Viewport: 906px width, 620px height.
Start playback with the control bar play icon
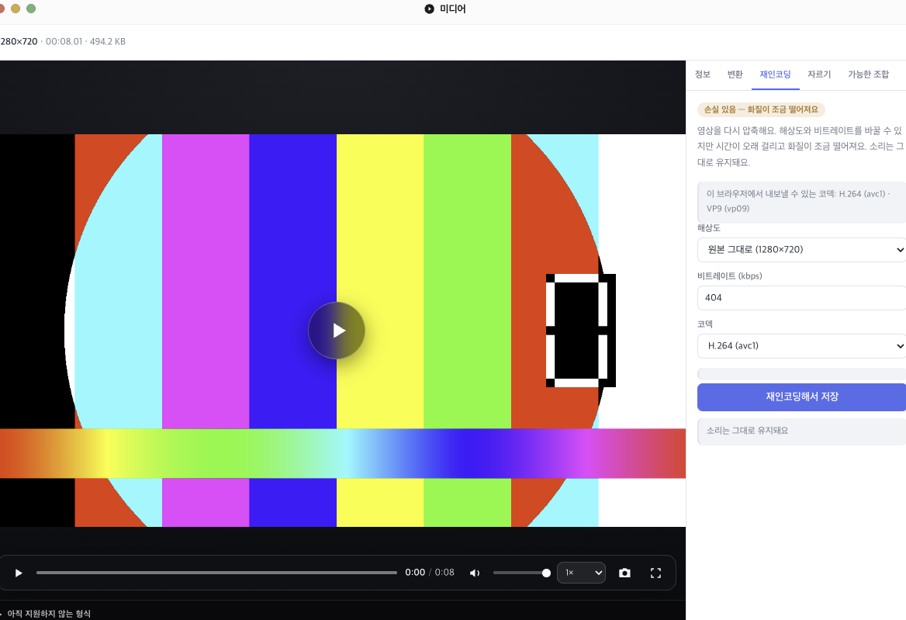click(19, 573)
